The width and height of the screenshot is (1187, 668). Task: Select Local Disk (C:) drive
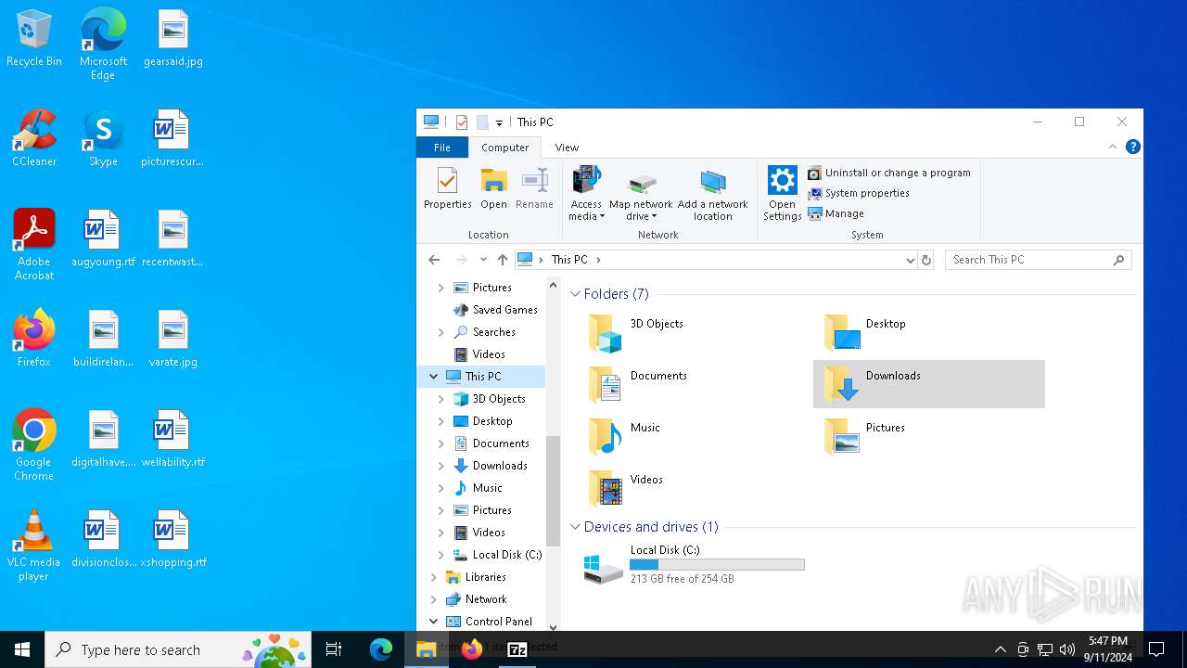(694, 564)
